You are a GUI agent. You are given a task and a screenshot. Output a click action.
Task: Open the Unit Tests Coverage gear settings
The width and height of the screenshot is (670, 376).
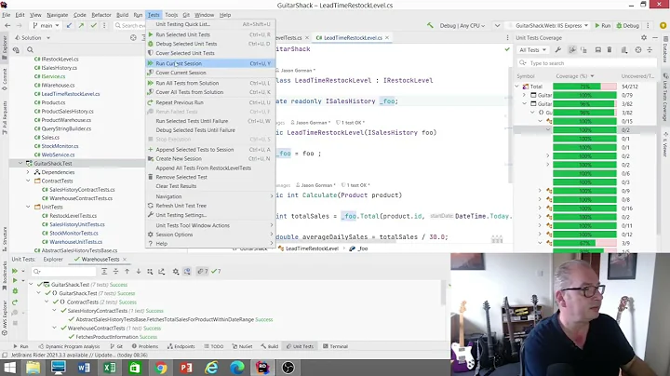[644, 37]
